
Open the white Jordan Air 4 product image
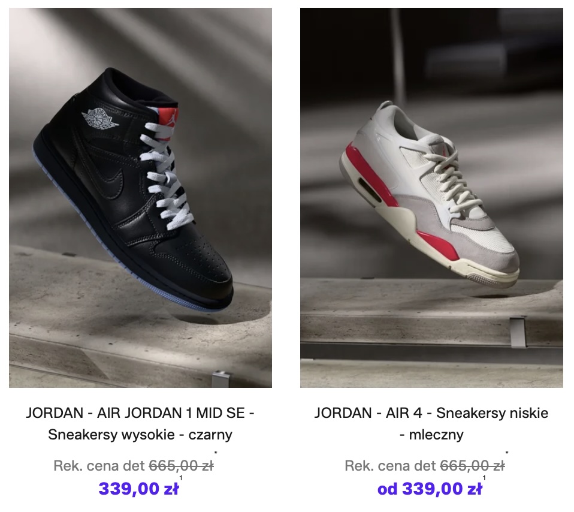tap(431, 198)
